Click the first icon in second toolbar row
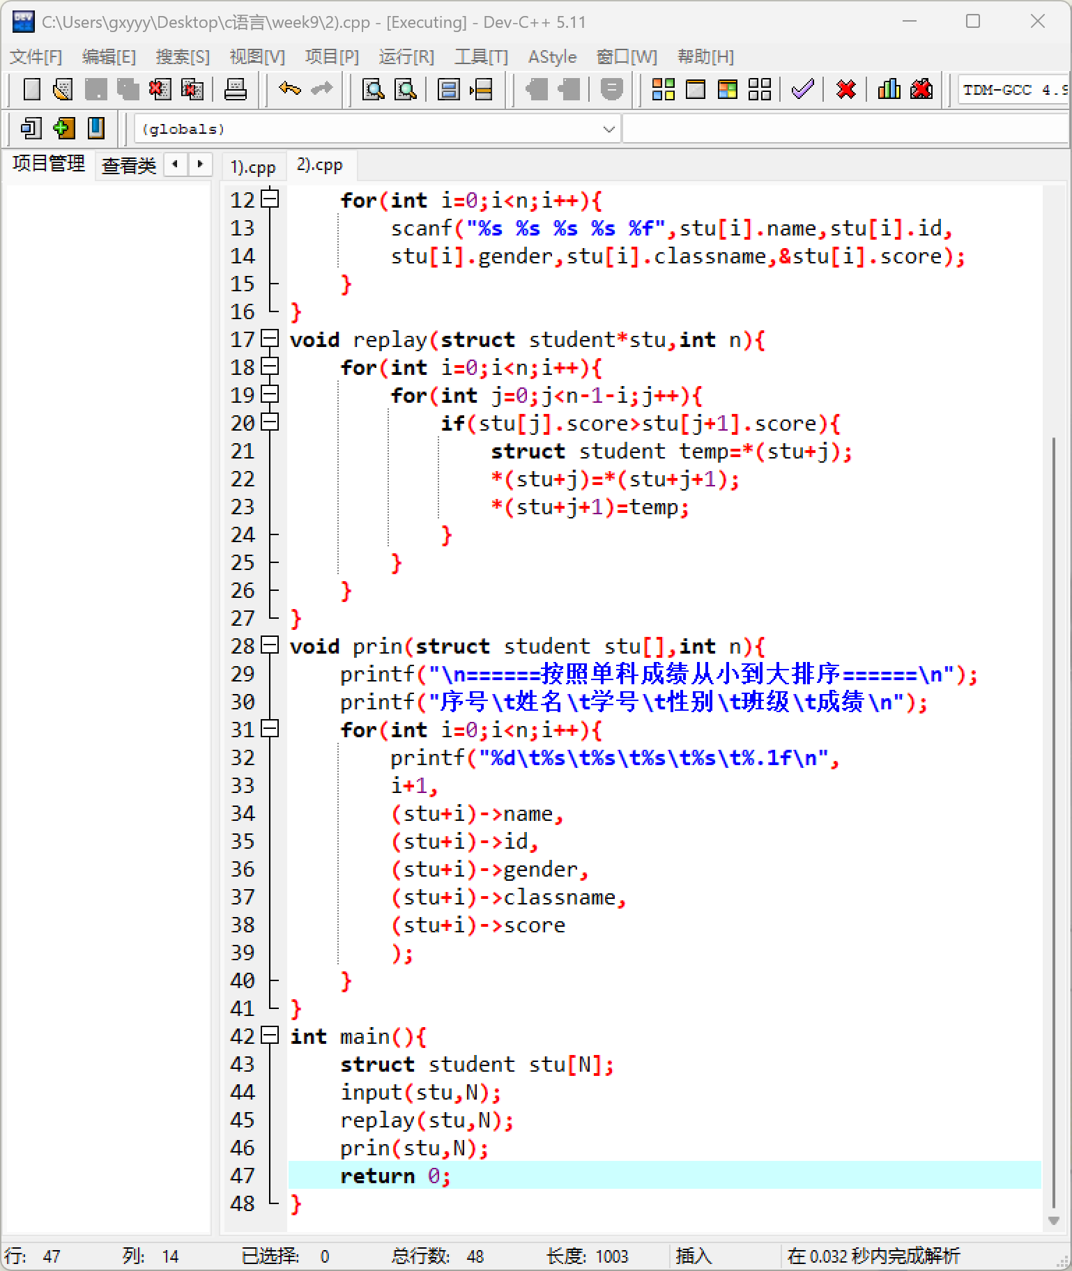 coord(31,128)
